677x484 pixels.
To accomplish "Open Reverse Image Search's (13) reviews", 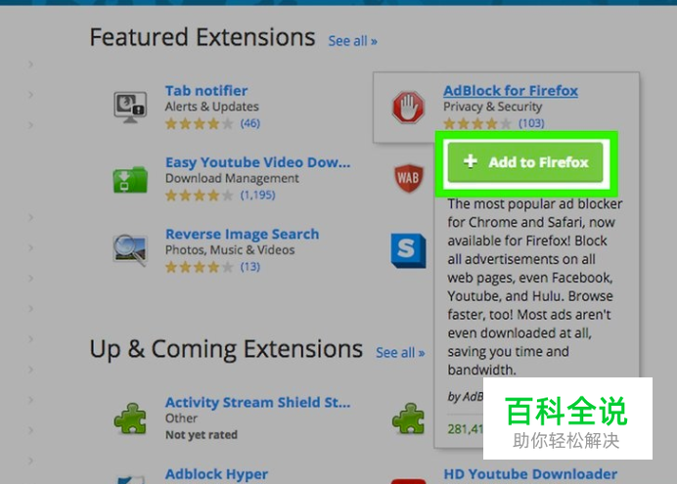I will (x=250, y=267).
